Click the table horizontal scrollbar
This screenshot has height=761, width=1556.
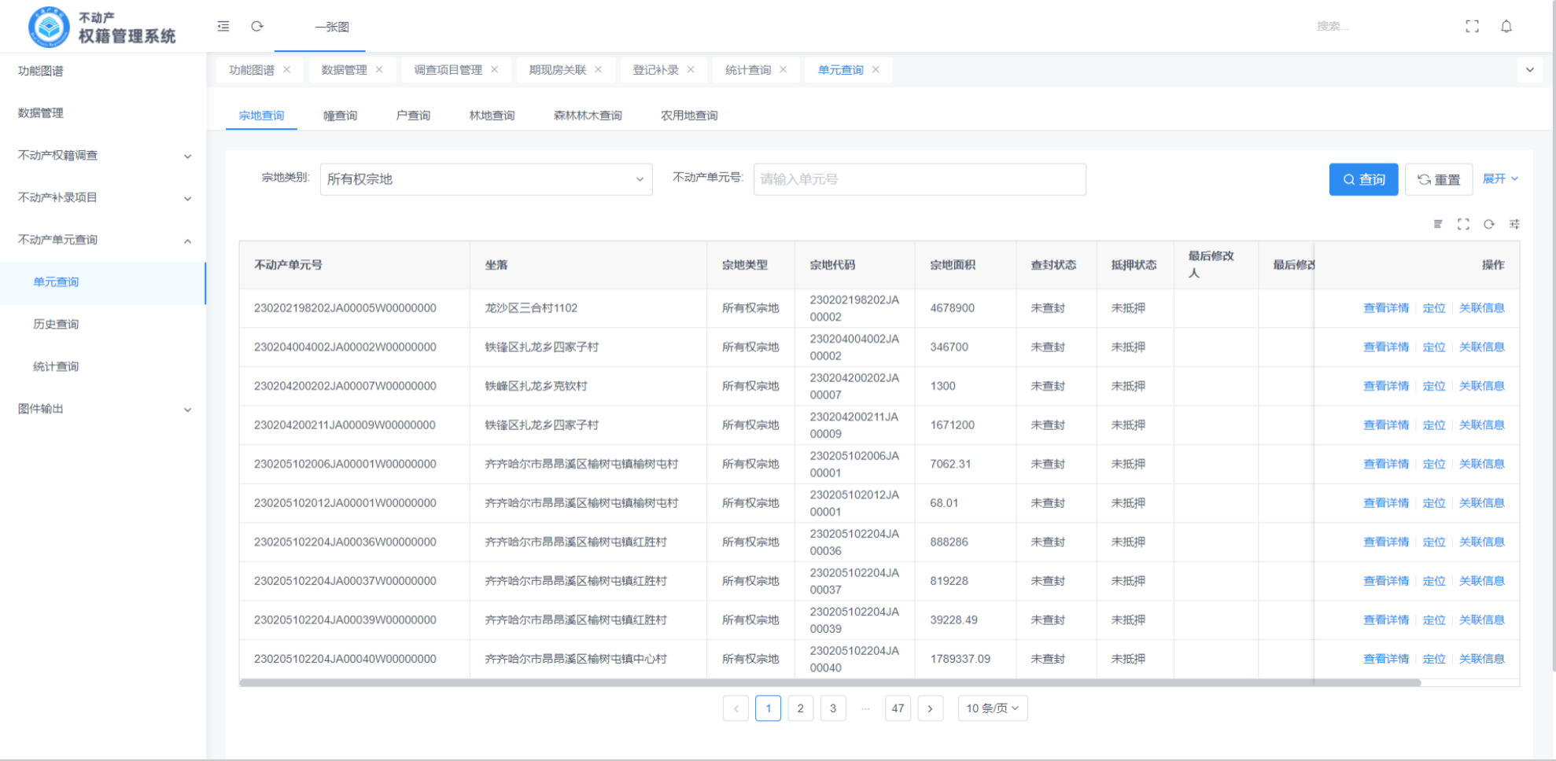(830, 682)
